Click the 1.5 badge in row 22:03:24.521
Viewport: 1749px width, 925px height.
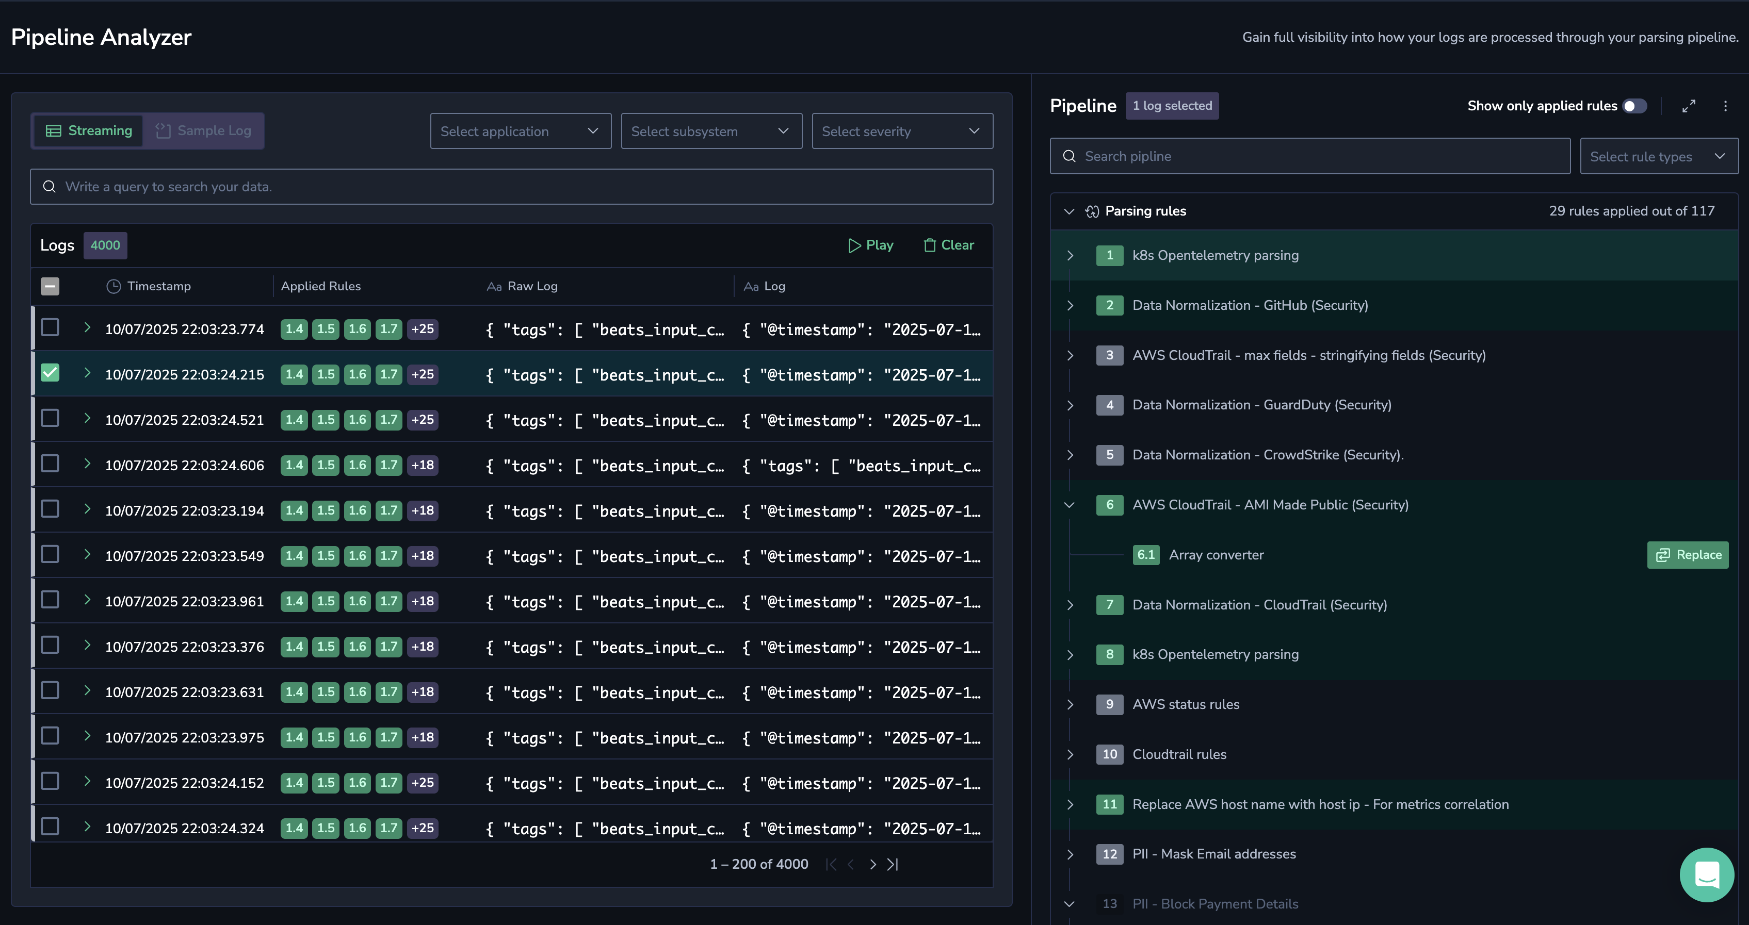tap(326, 419)
